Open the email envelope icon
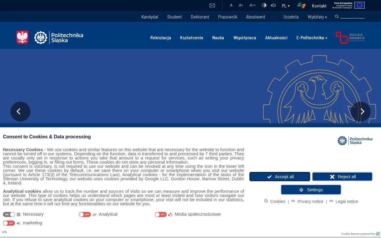381x238 pixels. pyautogui.click(x=212, y=5)
